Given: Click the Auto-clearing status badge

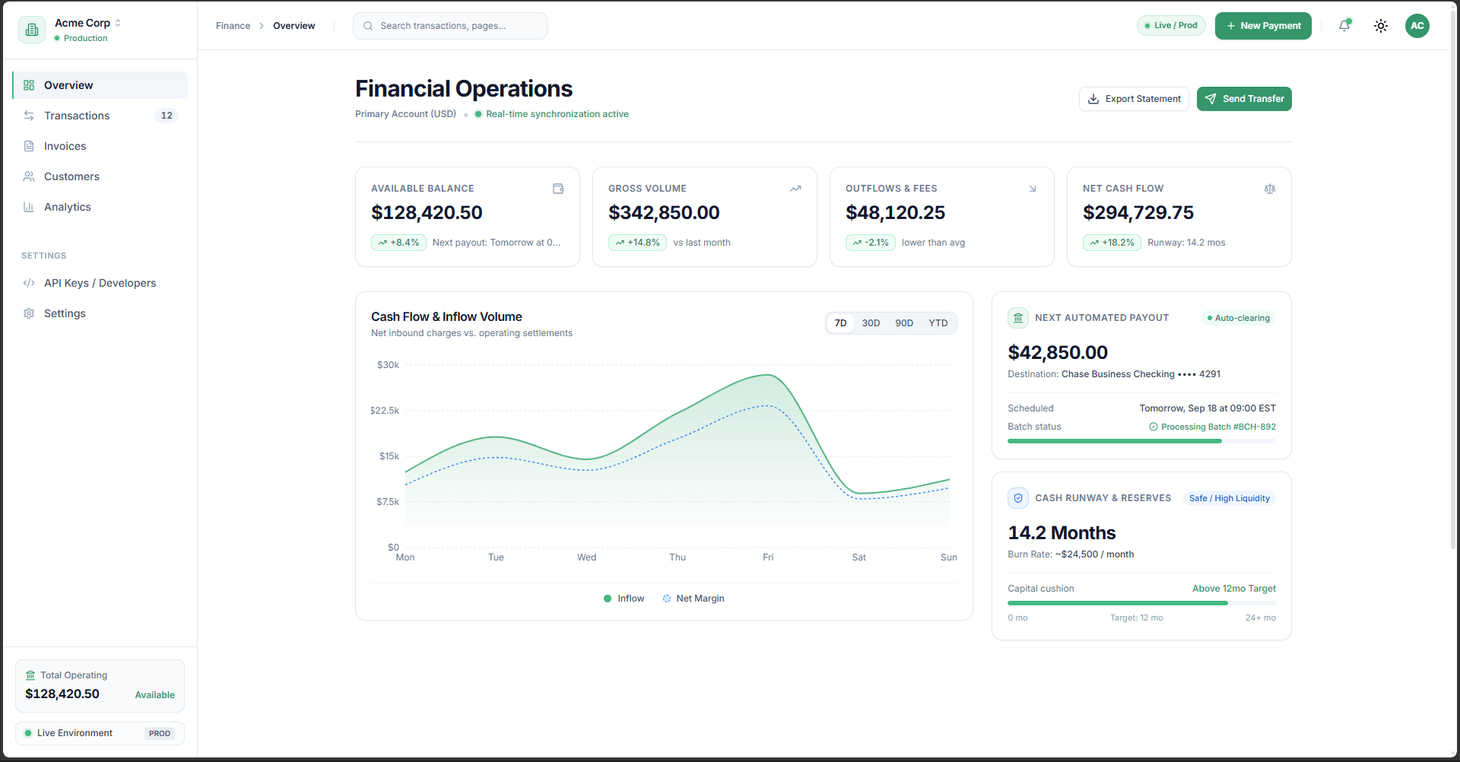Looking at the screenshot, I should tap(1238, 318).
